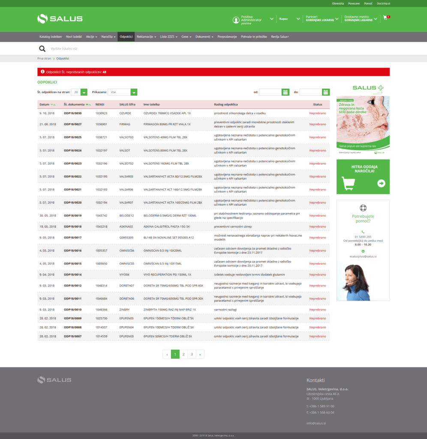Open document ODP18/0007
The image size is (427, 439).
click(x=73, y=337)
